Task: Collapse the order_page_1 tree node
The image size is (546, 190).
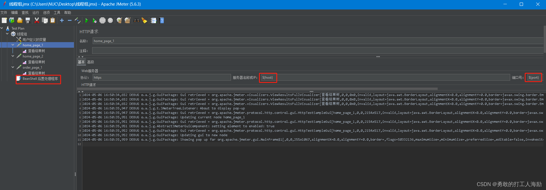Action: (x=13, y=67)
